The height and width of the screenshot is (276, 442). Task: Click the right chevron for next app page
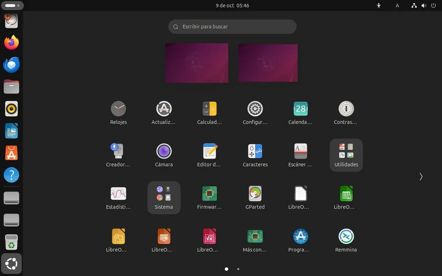pyautogui.click(x=420, y=177)
